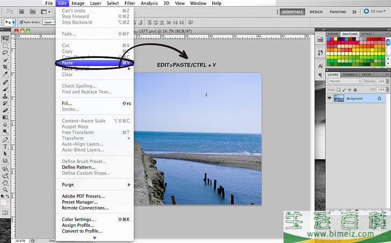Select the Type tool
Viewport: 391px width, 243px height.
pyautogui.click(x=5, y=146)
